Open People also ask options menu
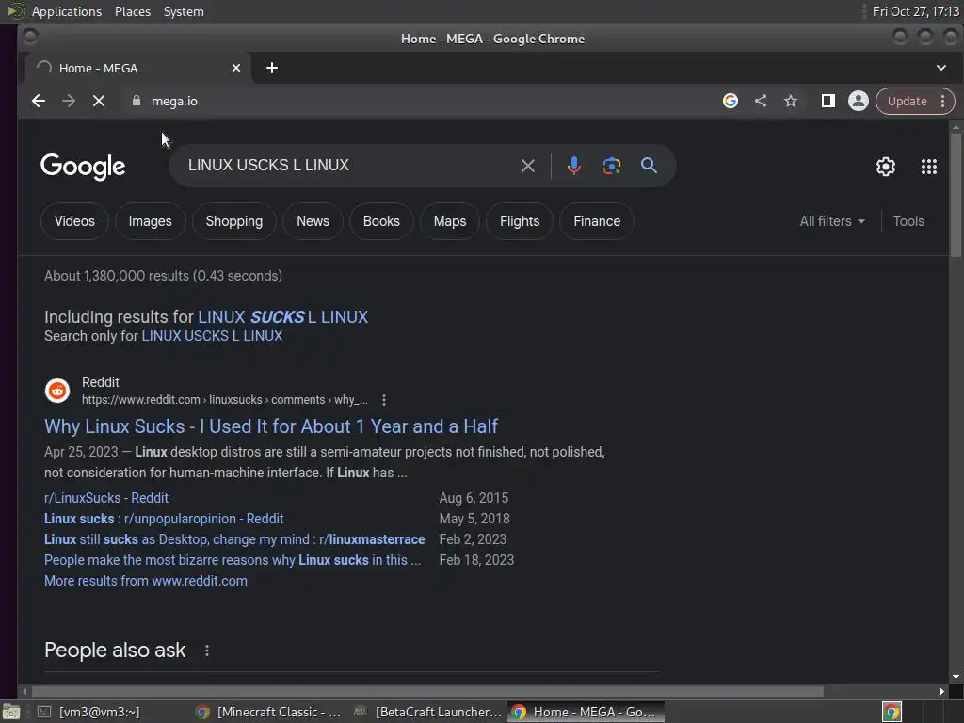Screen dimensions: 964x723 pyautogui.click(x=207, y=651)
